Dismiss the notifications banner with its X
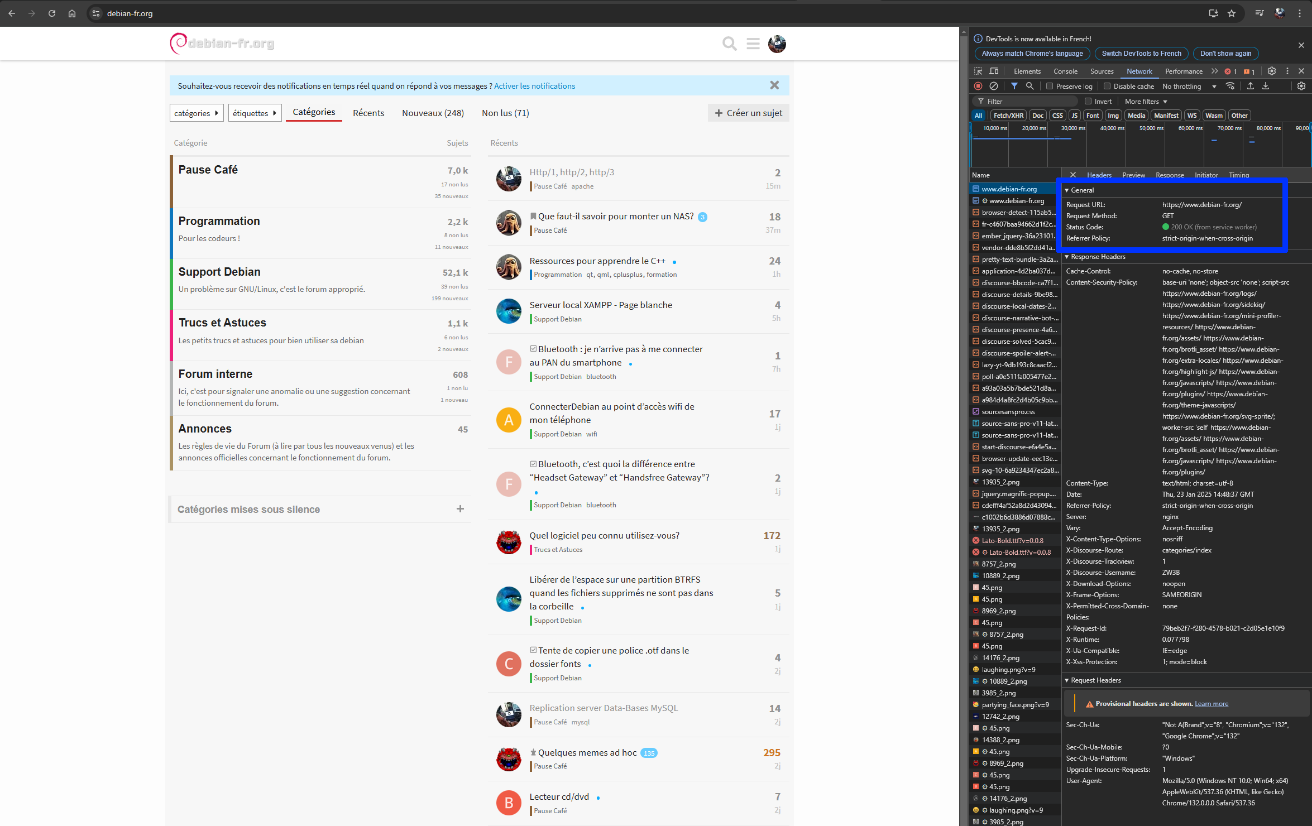The height and width of the screenshot is (826, 1312). point(774,85)
